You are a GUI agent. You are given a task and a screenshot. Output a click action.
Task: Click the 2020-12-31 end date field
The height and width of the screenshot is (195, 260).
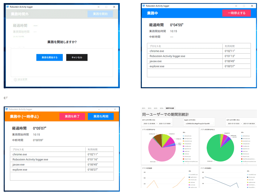point(165,124)
